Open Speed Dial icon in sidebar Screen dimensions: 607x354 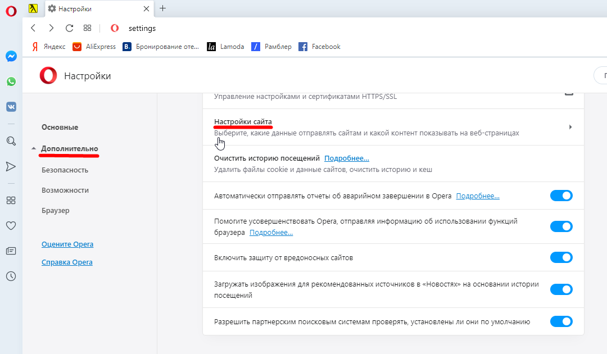click(11, 201)
